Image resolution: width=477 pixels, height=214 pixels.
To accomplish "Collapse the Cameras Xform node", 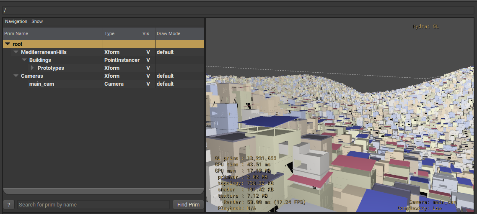I will click(x=16, y=76).
